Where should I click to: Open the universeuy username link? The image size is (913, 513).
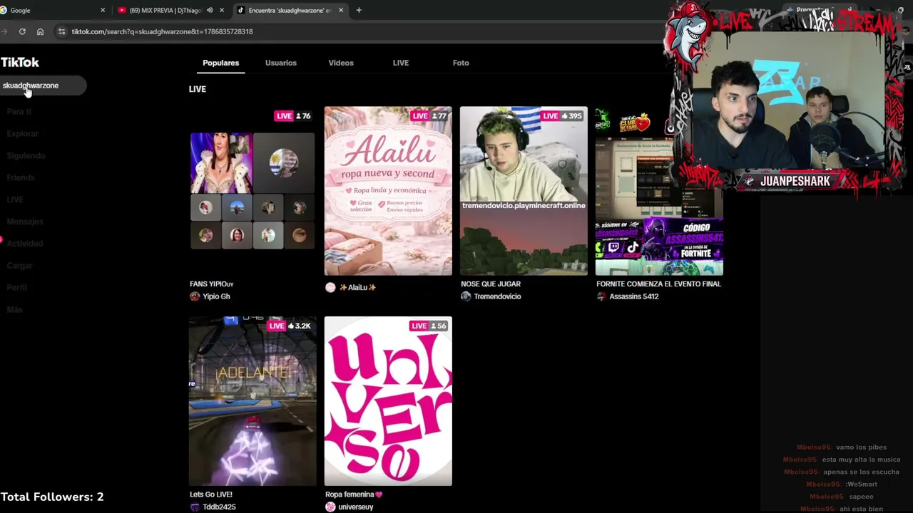coord(356,507)
